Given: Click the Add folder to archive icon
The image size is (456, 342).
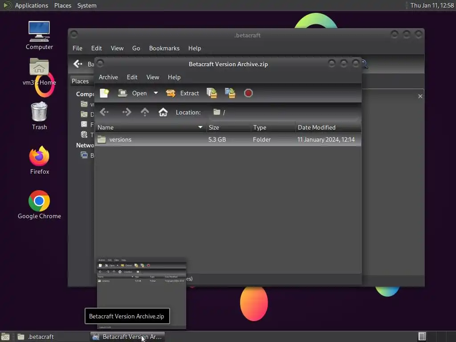Looking at the screenshot, I should [x=230, y=94].
